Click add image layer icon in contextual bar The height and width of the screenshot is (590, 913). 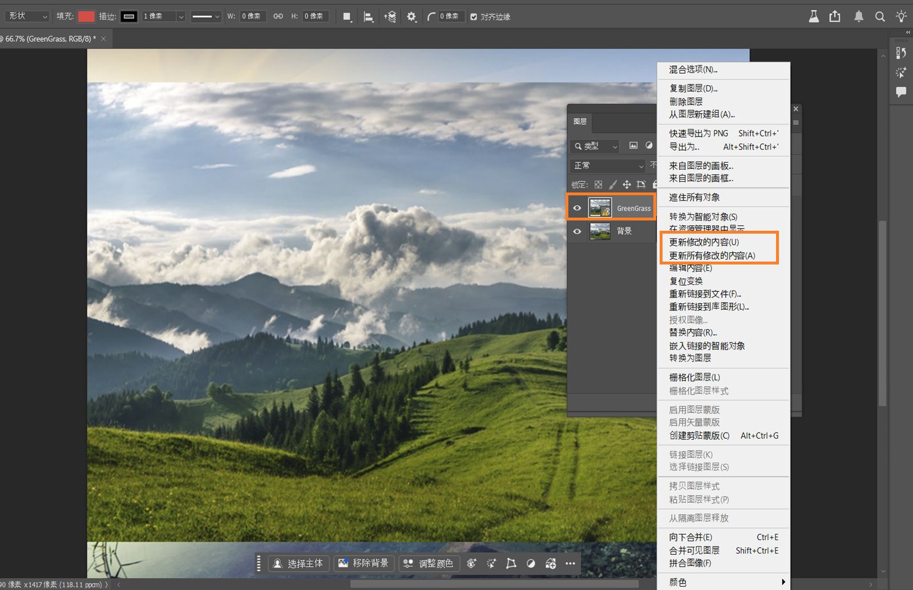click(551, 564)
